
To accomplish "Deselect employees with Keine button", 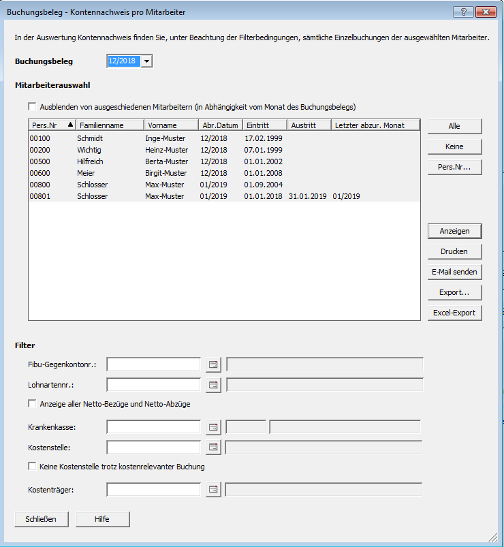I will [454, 146].
